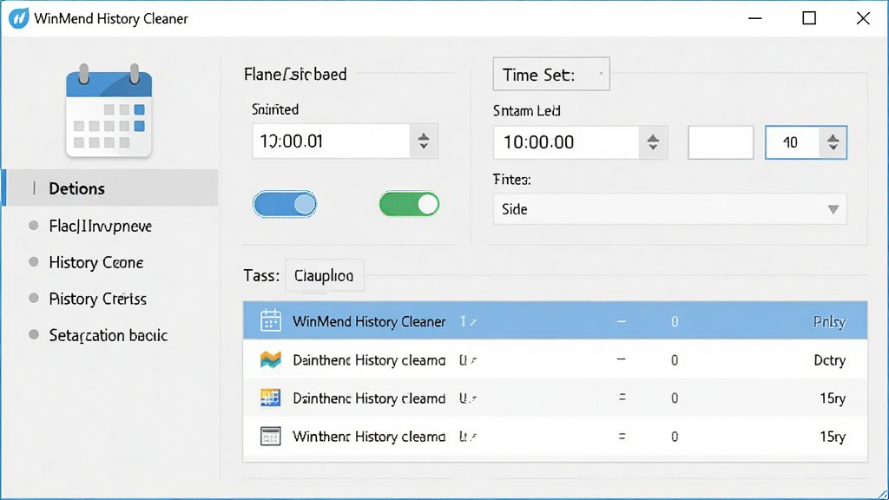Select the Flac|IInvupneve sidebar option
Viewport: 889px width, 500px height.
click(x=101, y=227)
